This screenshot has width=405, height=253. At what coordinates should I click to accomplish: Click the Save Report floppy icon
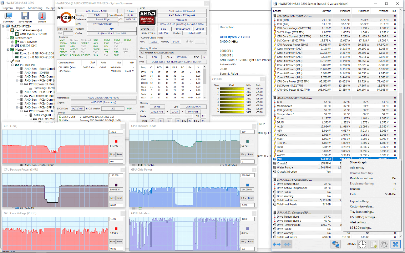25,17
